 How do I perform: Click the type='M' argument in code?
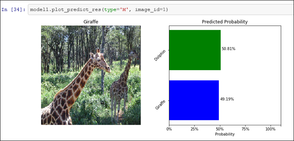point(116,10)
